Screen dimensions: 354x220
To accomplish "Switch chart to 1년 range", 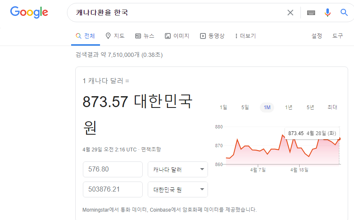I will 289,107.
